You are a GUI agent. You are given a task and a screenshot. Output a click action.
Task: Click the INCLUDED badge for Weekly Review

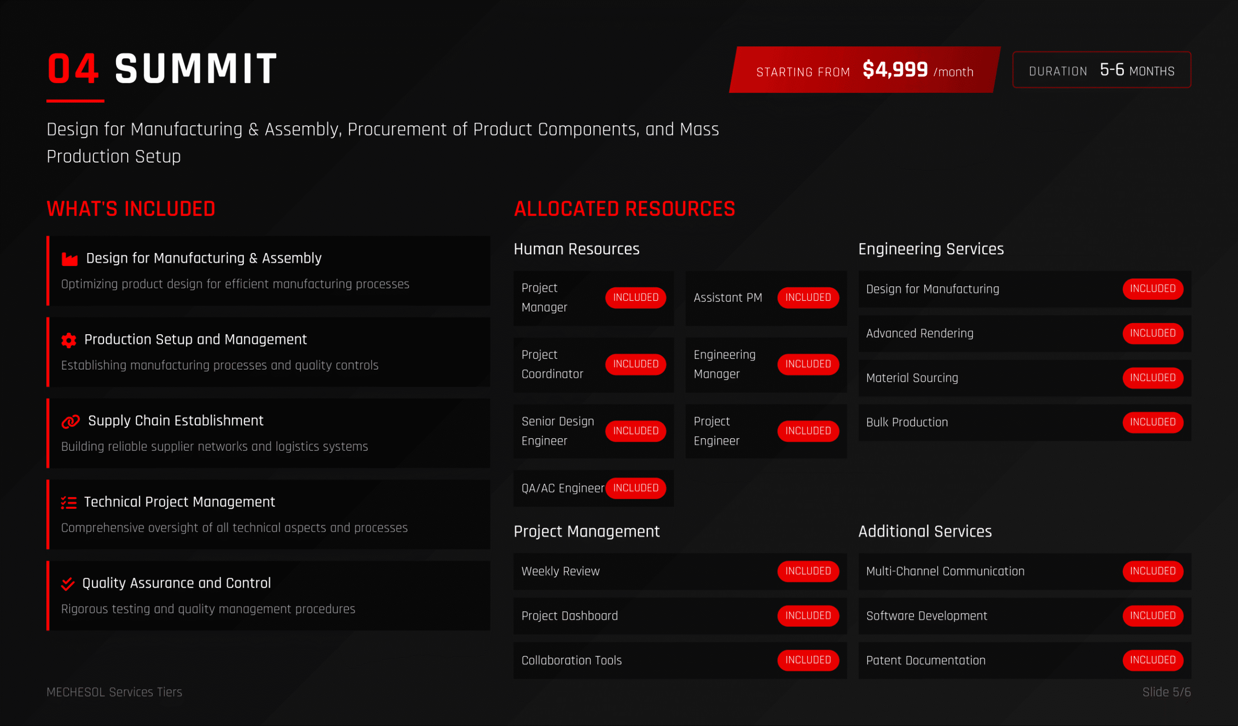(x=808, y=571)
